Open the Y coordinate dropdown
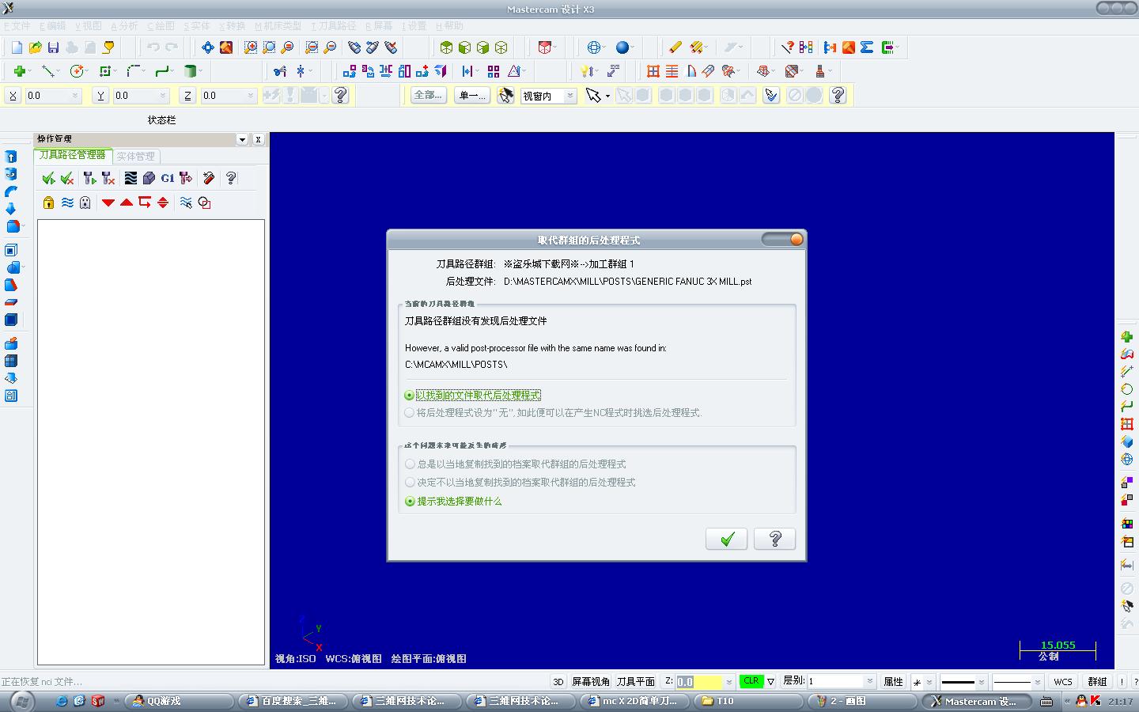The height and width of the screenshot is (712, 1139). pyautogui.click(x=163, y=96)
